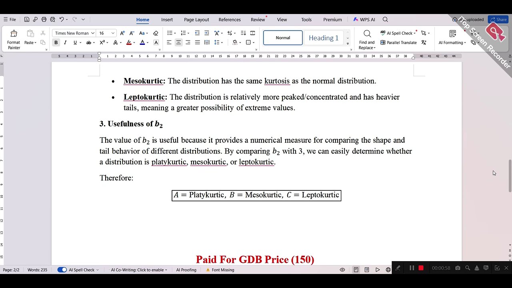Screen dimensions: 512x288
Task: Click the Words: 235 counter
Action: 37,270
